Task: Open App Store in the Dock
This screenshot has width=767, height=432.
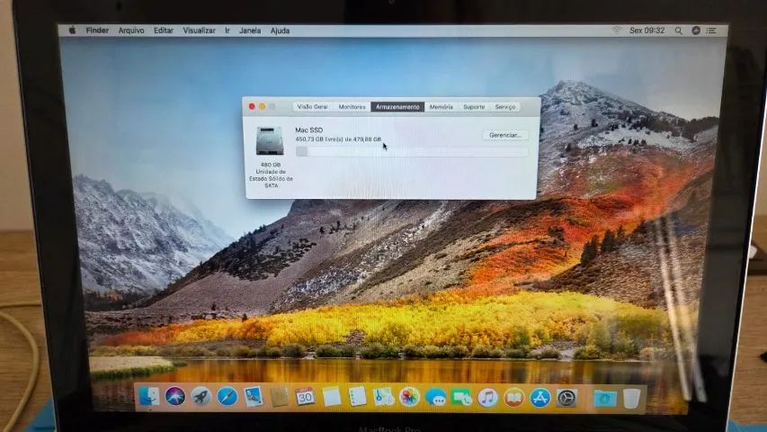Action: (540, 398)
